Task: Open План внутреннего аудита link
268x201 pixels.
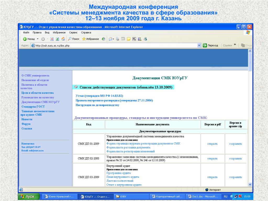Action: click(x=123, y=177)
